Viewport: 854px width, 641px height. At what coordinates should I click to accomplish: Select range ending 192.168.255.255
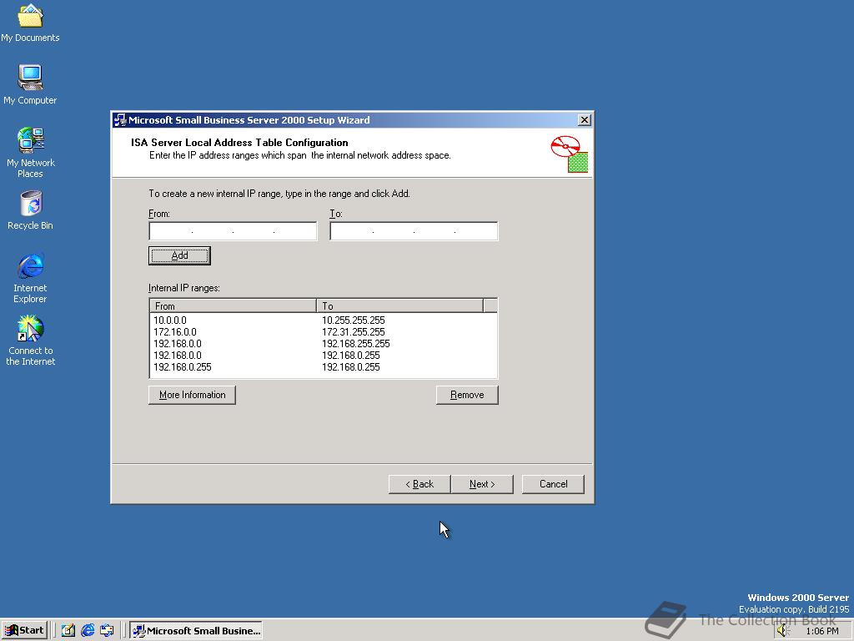(323, 343)
